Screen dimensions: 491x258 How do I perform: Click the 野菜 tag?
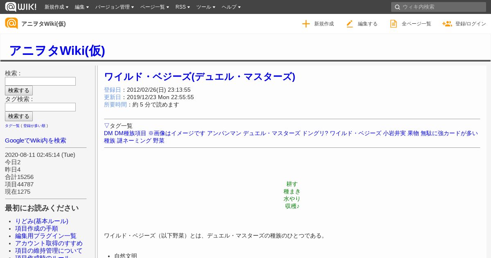(159, 140)
